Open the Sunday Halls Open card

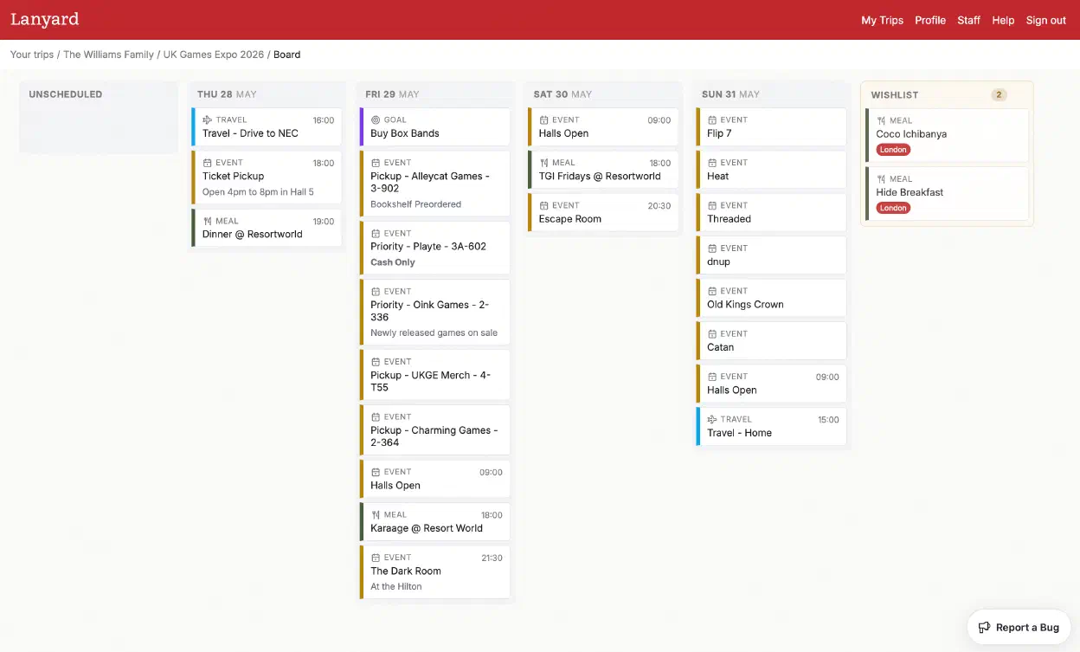tap(771, 384)
